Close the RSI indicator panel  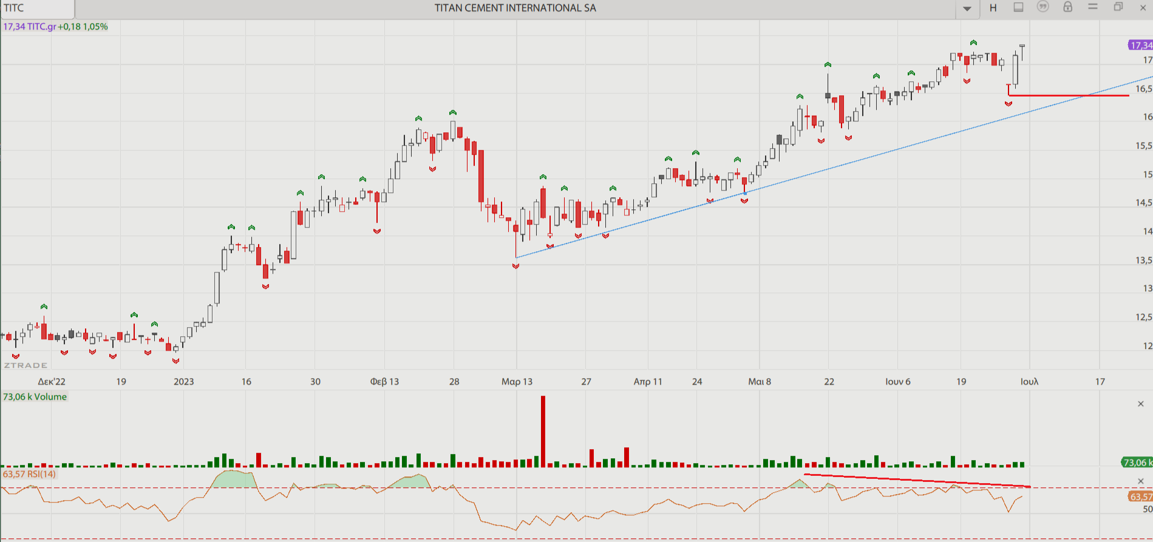pos(1140,481)
